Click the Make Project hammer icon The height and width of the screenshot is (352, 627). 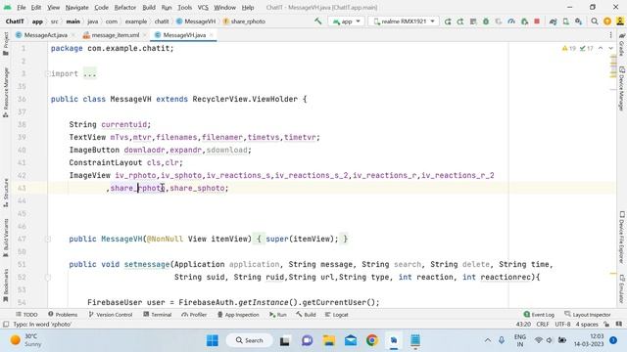click(x=317, y=22)
